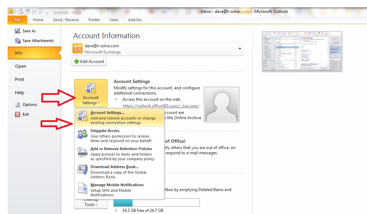Expand the Cleanup Tools dropdown
Viewport: 367px width, 214px height.
(x=91, y=204)
